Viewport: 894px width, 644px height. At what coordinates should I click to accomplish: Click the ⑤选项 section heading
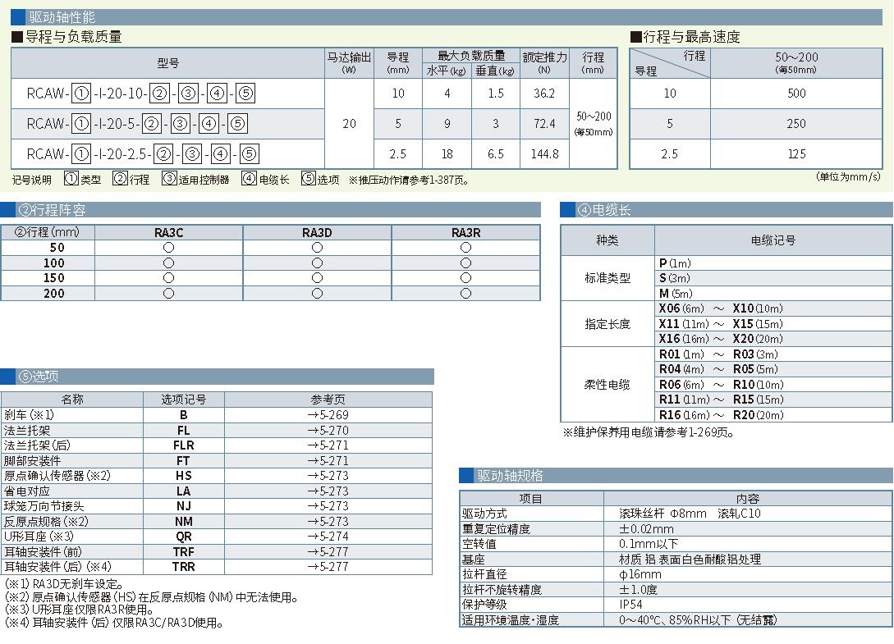39,377
